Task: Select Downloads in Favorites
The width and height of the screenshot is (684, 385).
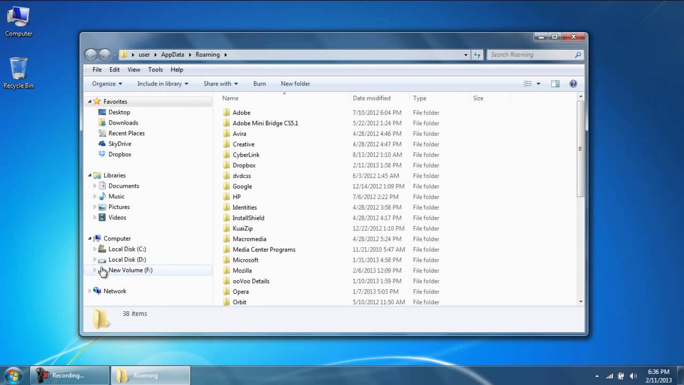Action: coord(123,123)
